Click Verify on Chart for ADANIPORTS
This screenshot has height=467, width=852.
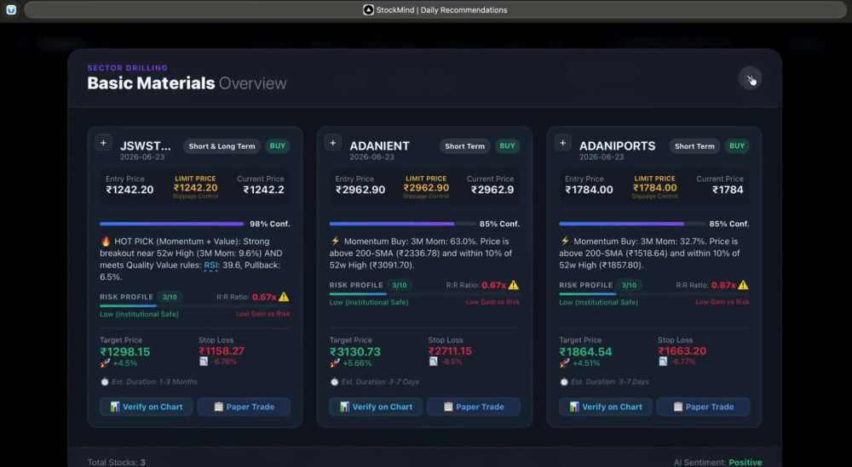coord(606,407)
